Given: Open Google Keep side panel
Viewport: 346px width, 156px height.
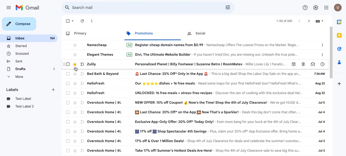Looking at the screenshot, I should click(339, 35).
